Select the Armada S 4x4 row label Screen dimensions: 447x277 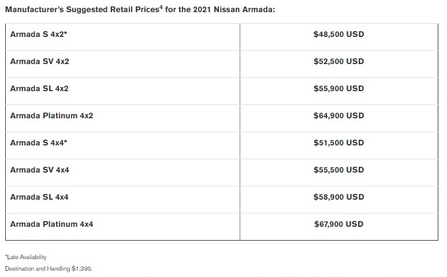(39, 143)
